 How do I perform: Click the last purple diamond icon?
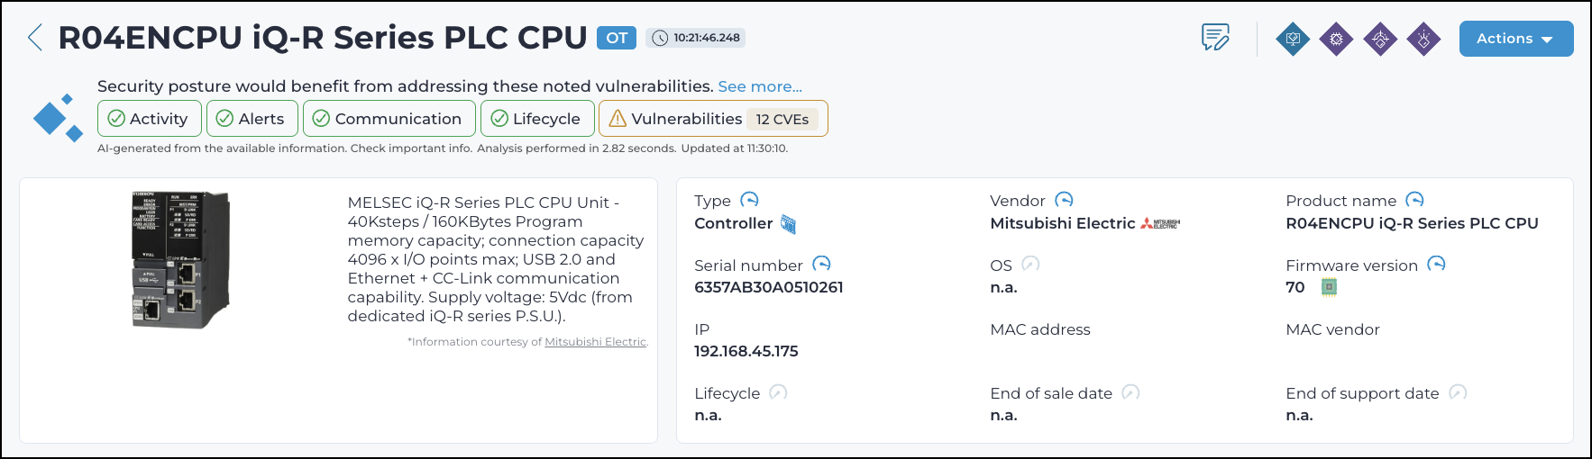(1423, 39)
